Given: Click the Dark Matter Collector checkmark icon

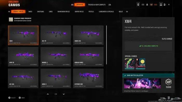Looking at the screenshot, I should pos(125,75).
